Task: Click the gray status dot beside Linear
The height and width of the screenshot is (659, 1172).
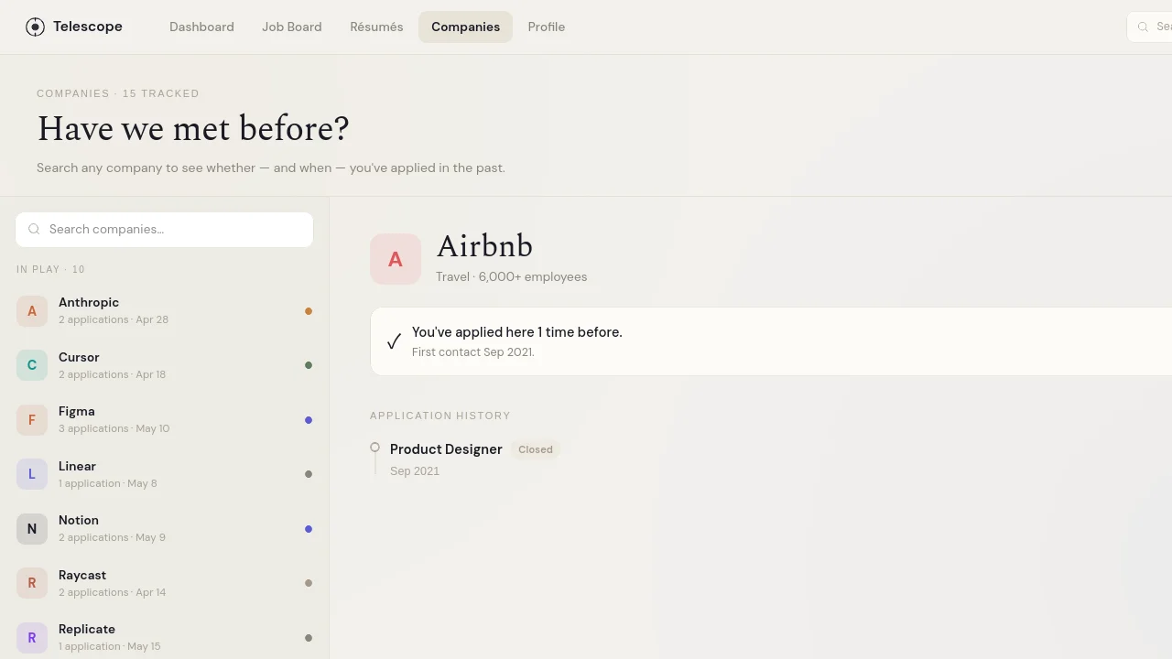Action: coord(309,474)
